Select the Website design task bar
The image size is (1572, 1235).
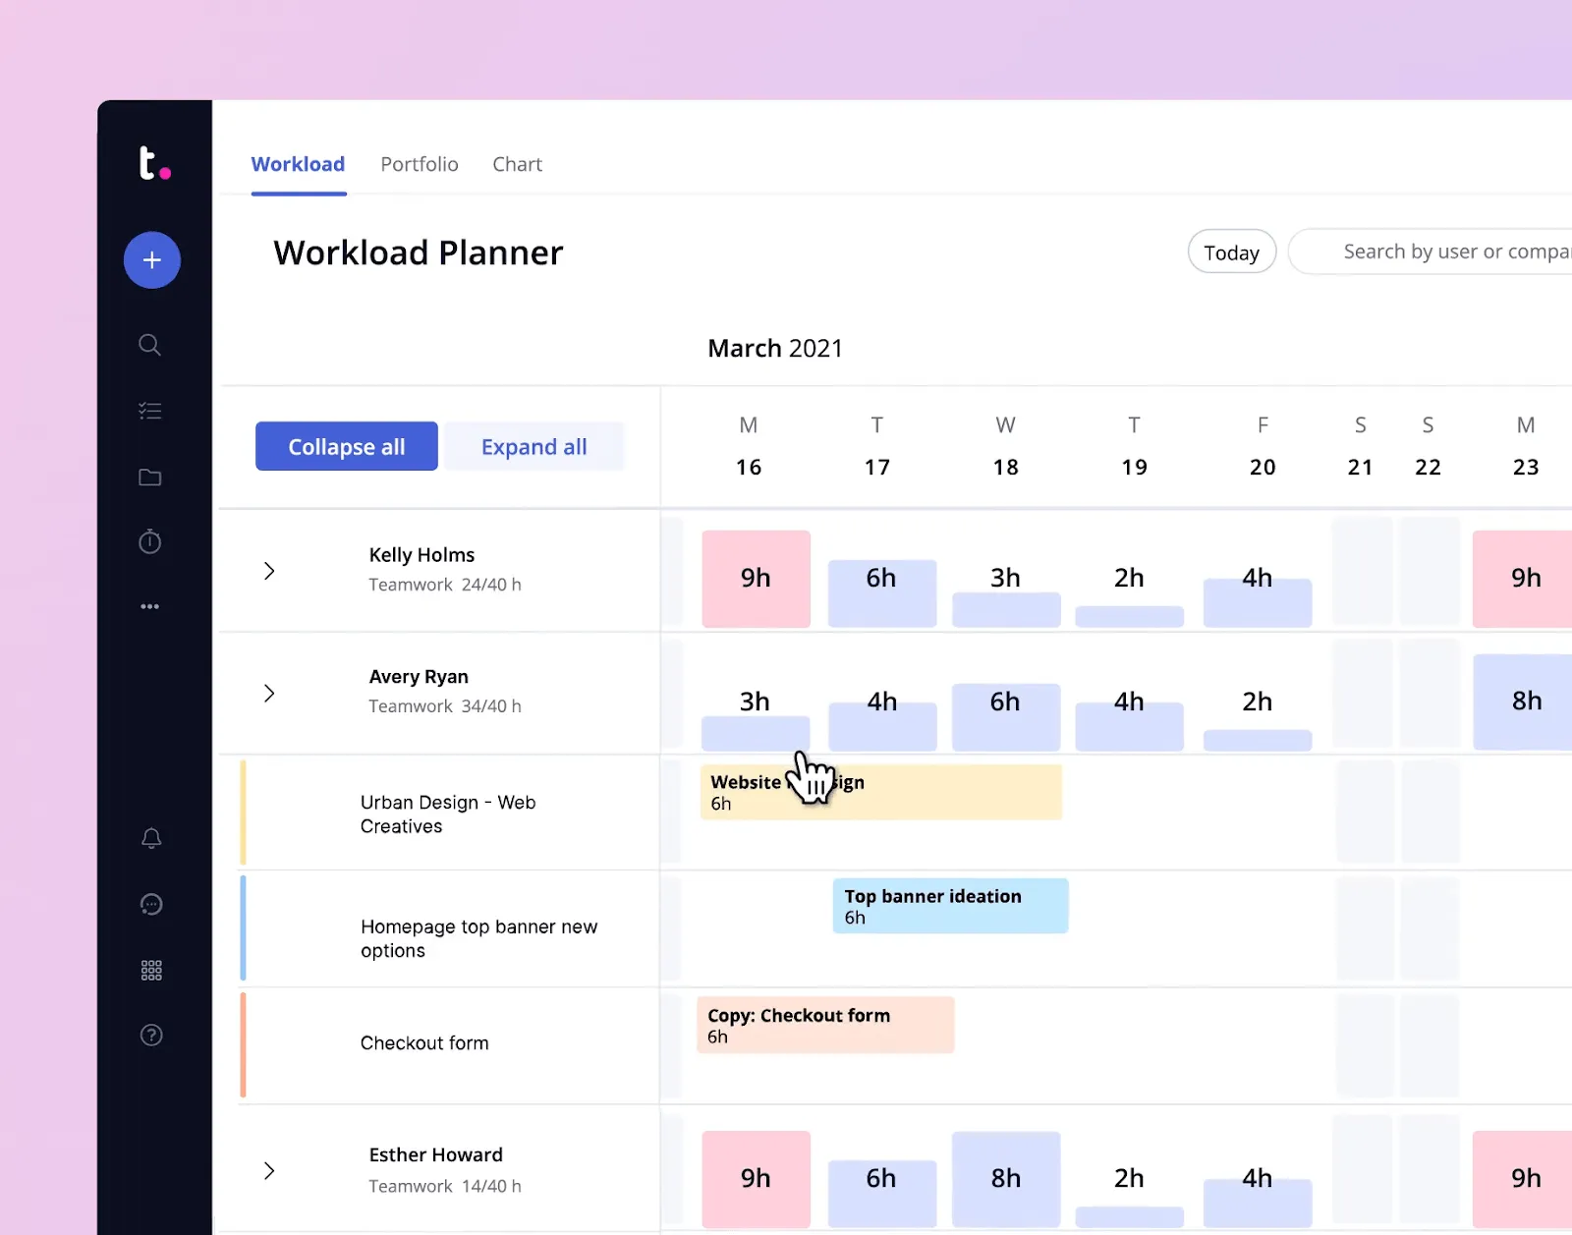(881, 792)
